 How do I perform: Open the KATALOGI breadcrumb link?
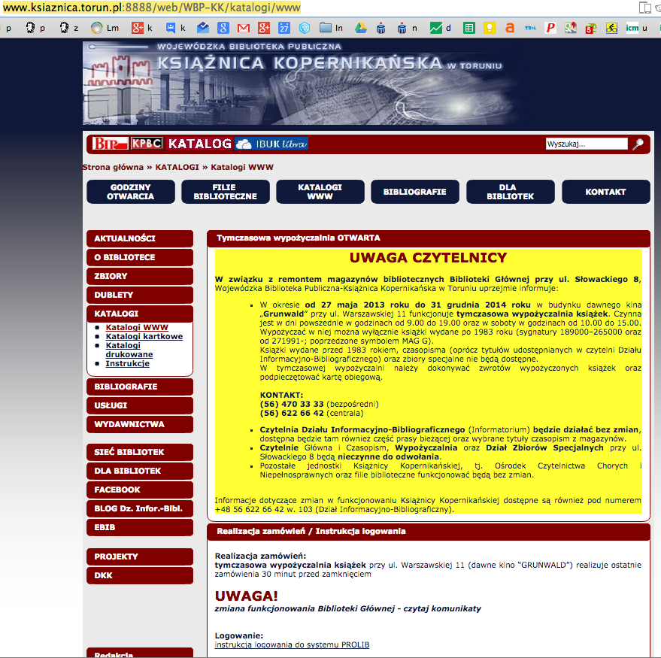(177, 168)
